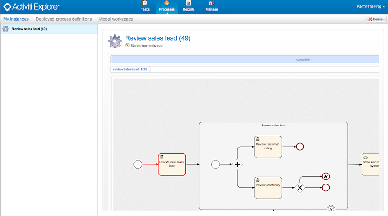Click the Activiti Explorer logo

31,7
